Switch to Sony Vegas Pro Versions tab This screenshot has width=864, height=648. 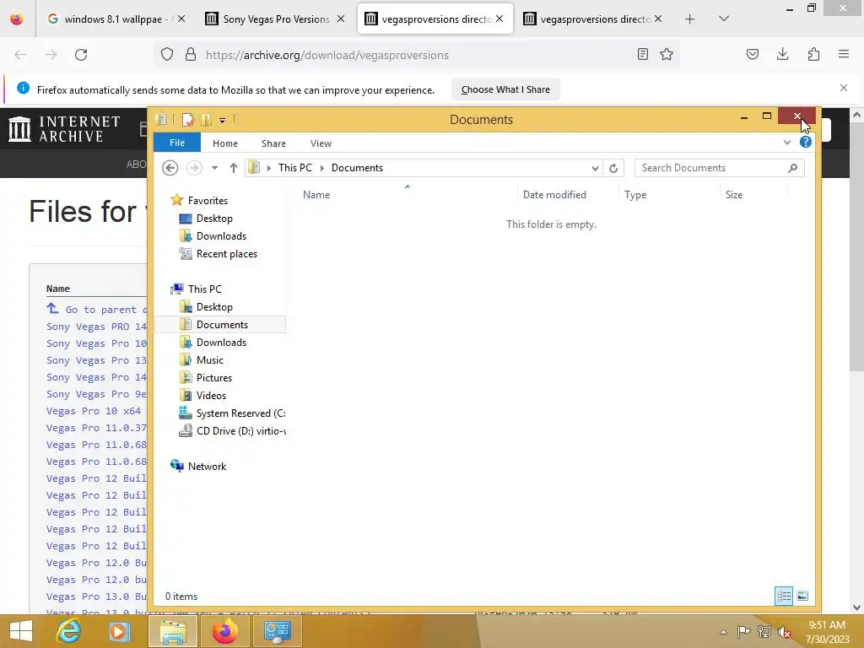[276, 19]
